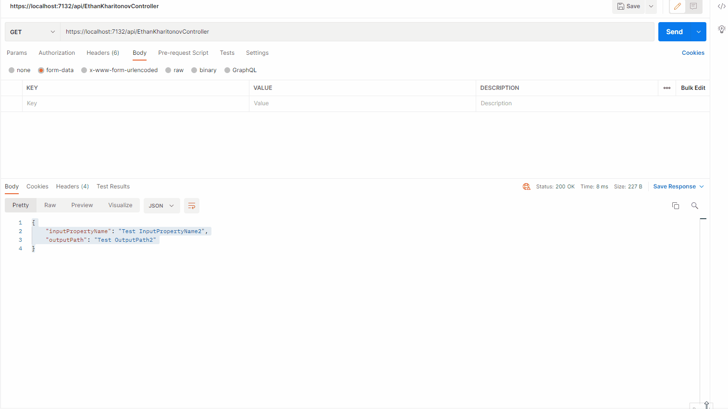Click the lightbulb info icon
Viewport: 728px width, 409px height.
tap(721, 29)
